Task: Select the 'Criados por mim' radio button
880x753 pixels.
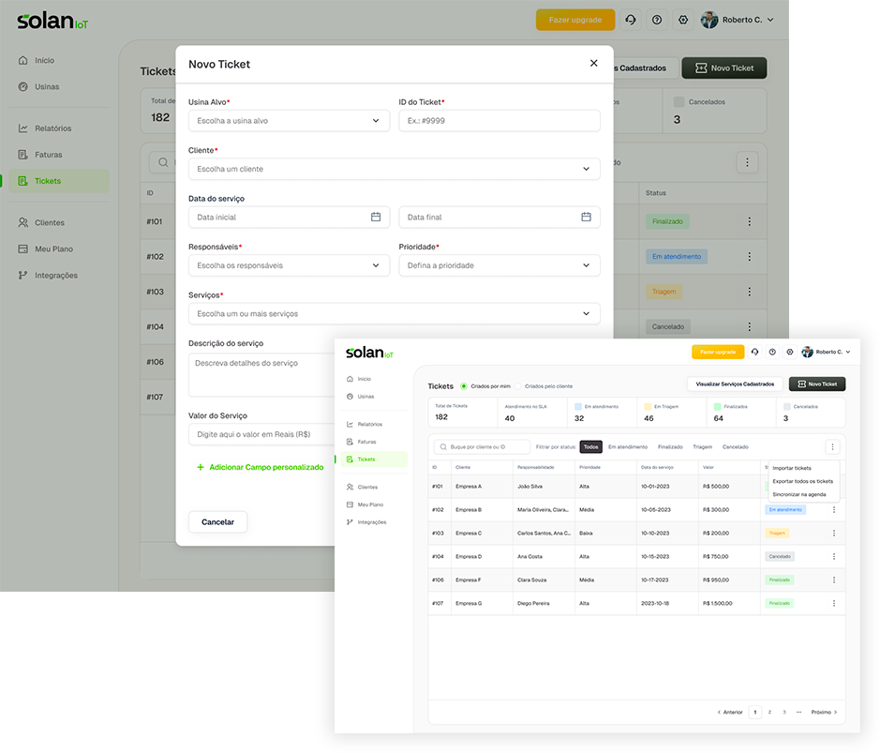Action: (x=464, y=386)
